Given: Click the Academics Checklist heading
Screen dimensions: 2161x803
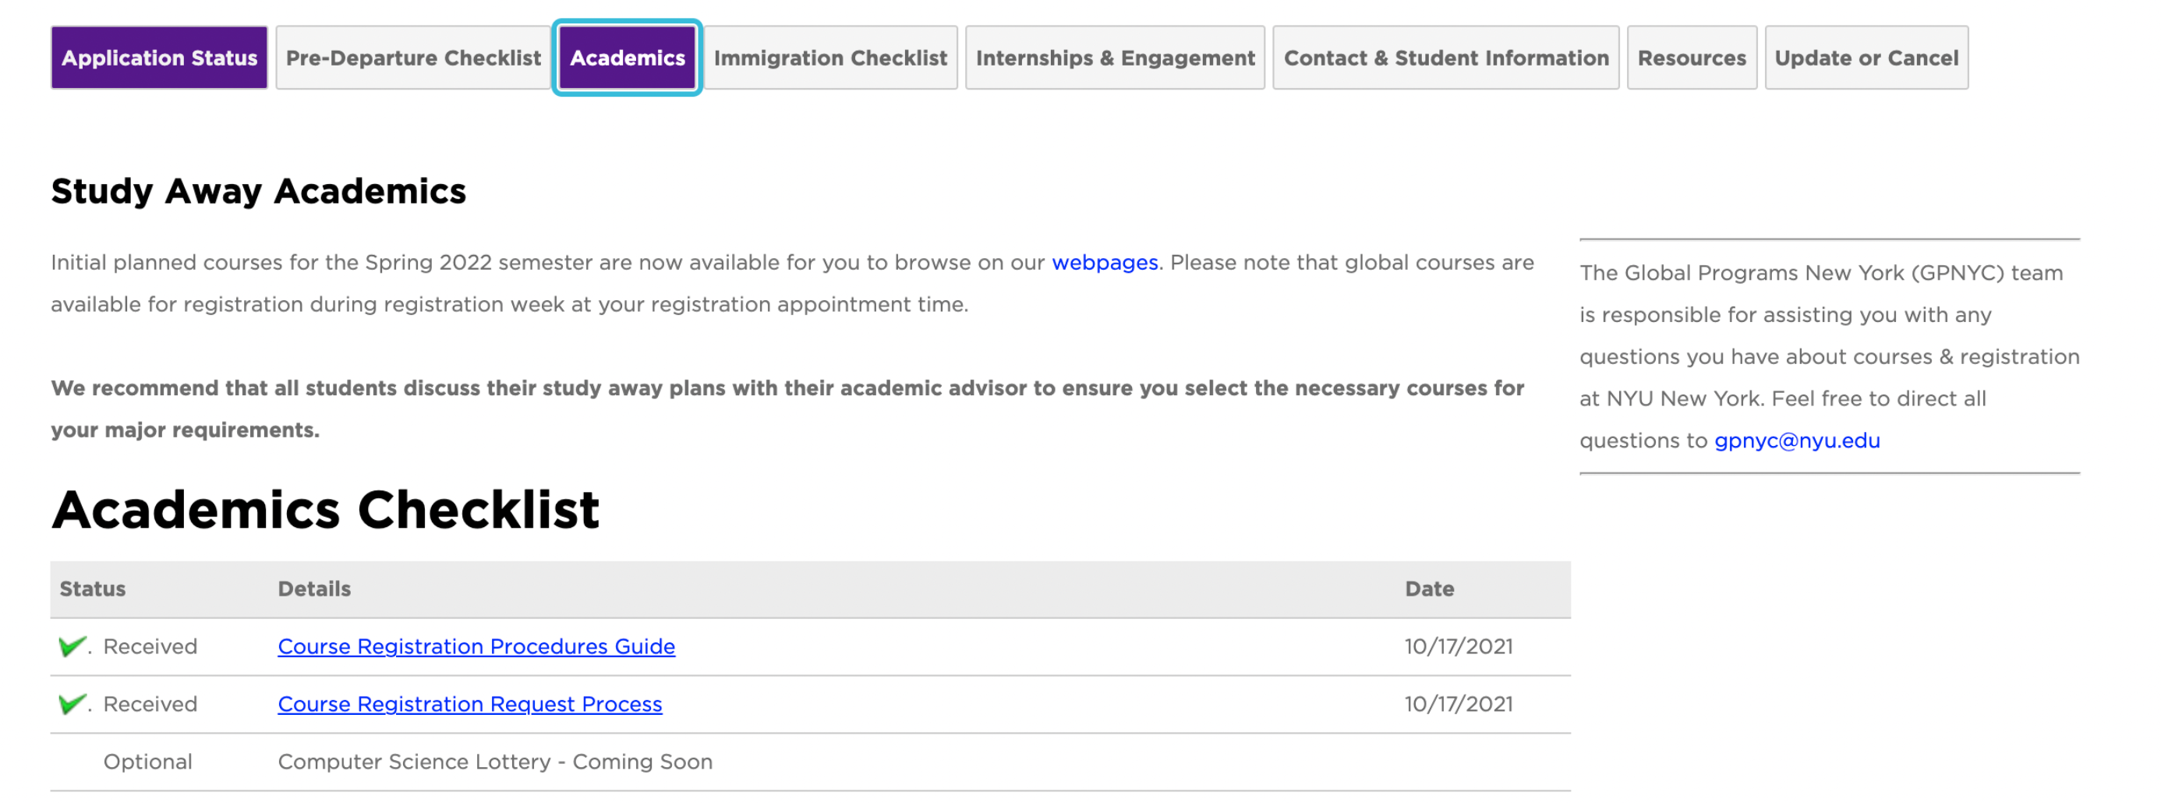Looking at the screenshot, I should click(x=326, y=509).
